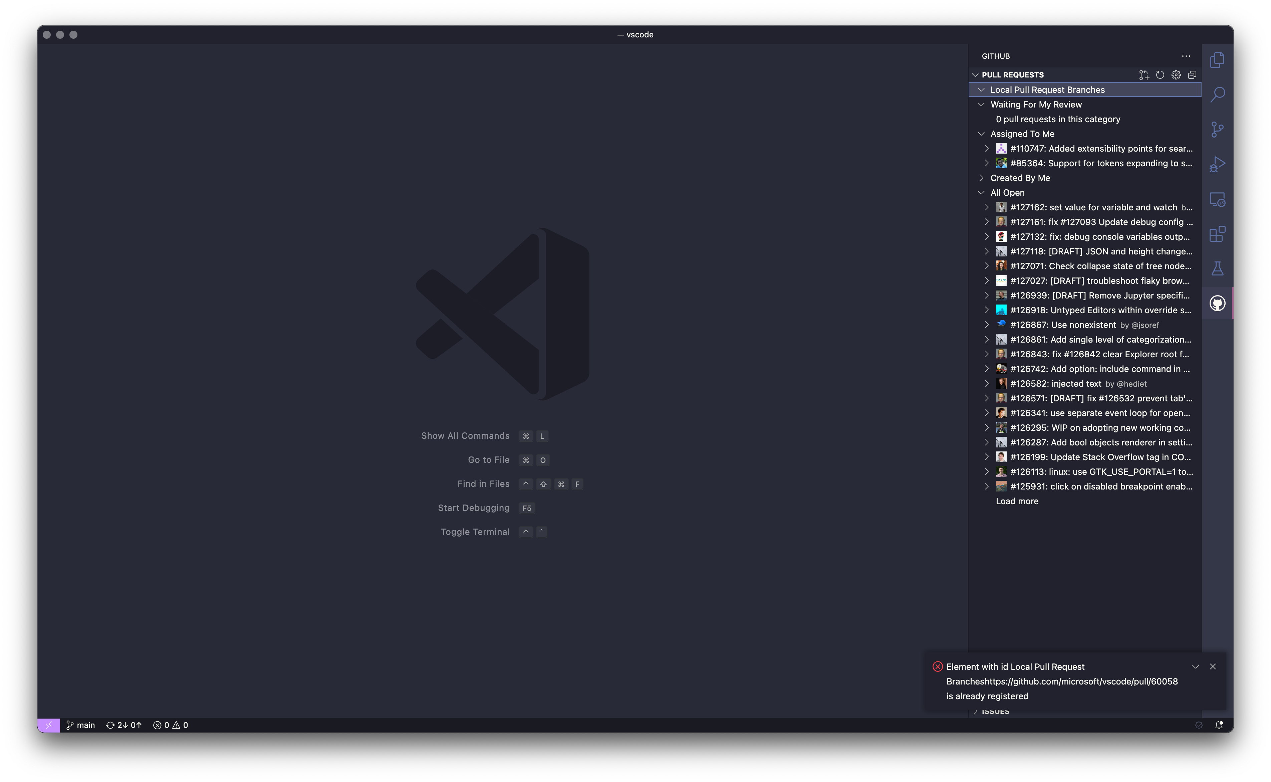Open the Remote Explorer view
This screenshot has width=1271, height=782.
click(1218, 199)
